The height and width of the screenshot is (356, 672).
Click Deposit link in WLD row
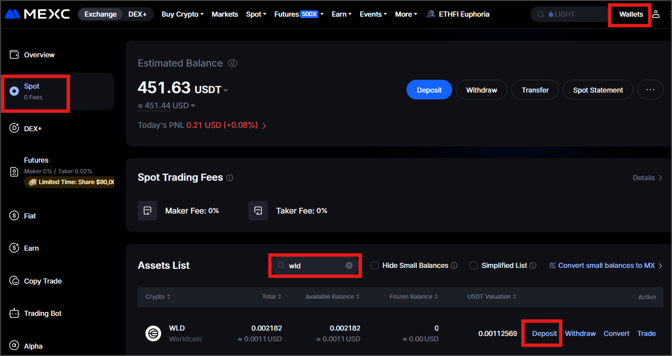[x=545, y=333]
